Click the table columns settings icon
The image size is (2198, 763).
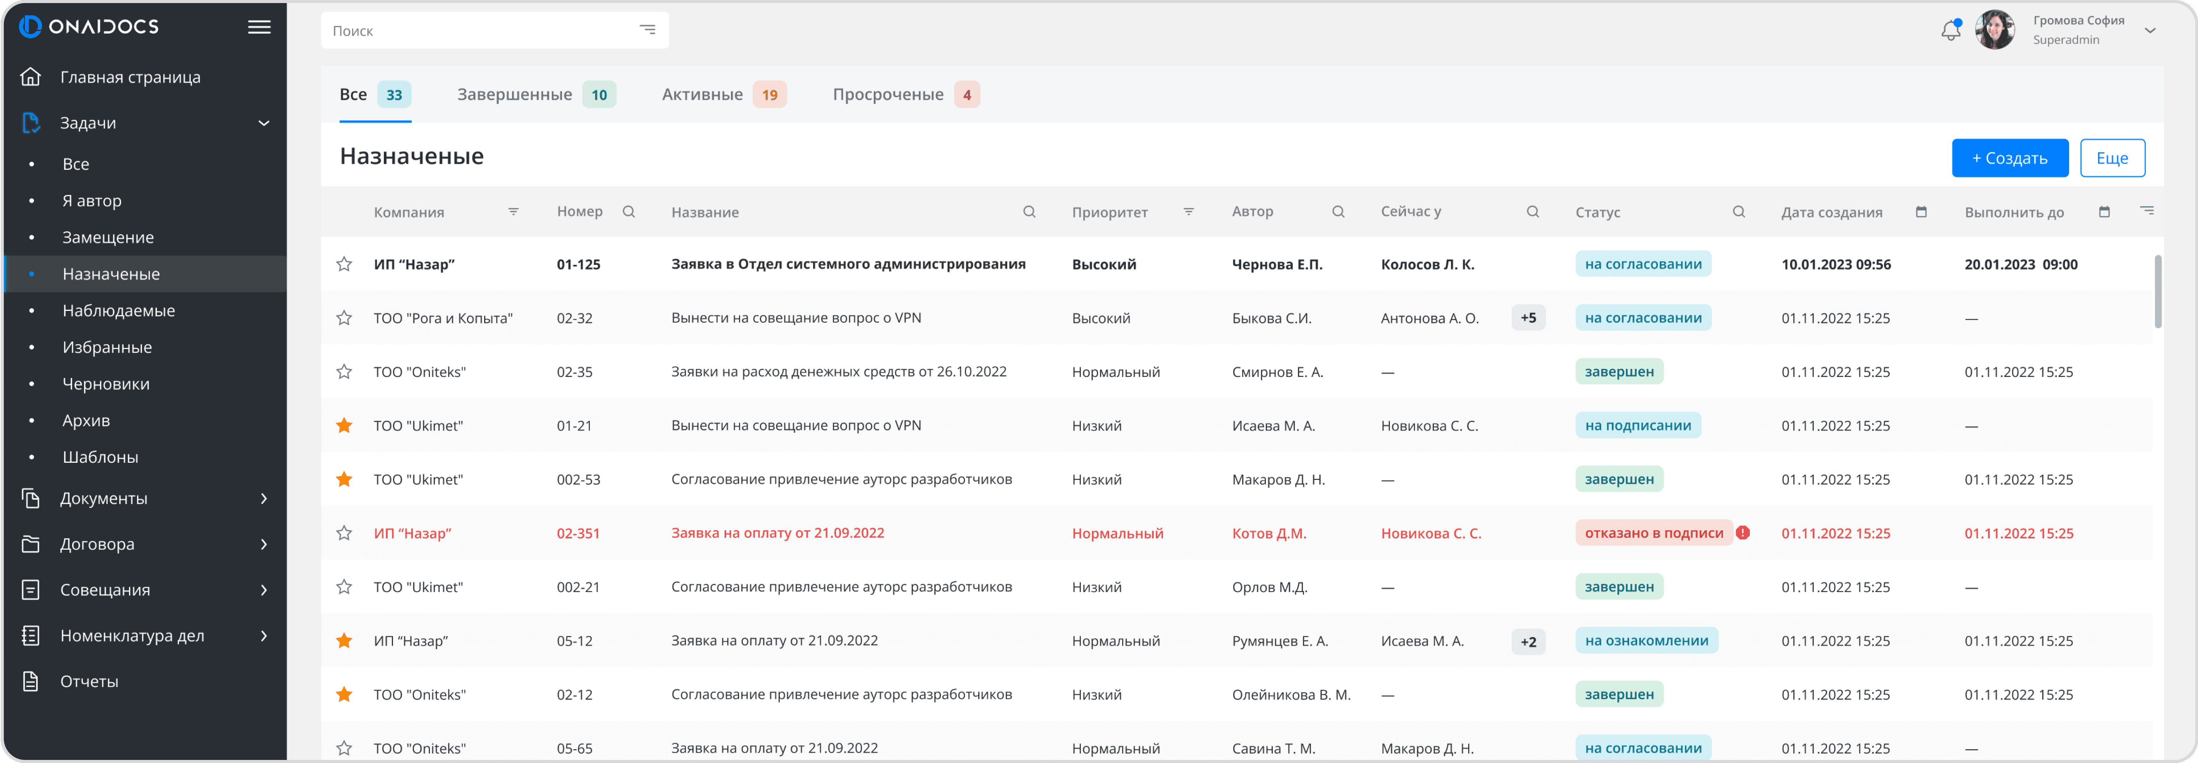point(2147,211)
